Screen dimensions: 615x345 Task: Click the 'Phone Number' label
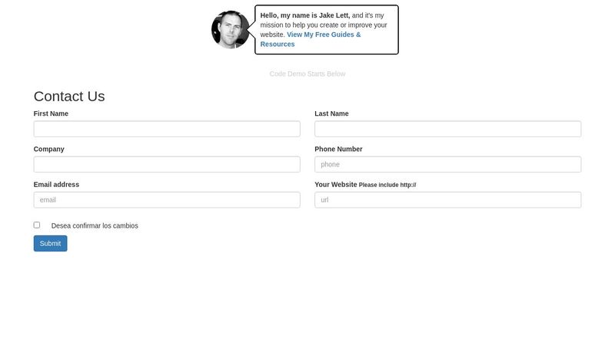click(x=338, y=149)
